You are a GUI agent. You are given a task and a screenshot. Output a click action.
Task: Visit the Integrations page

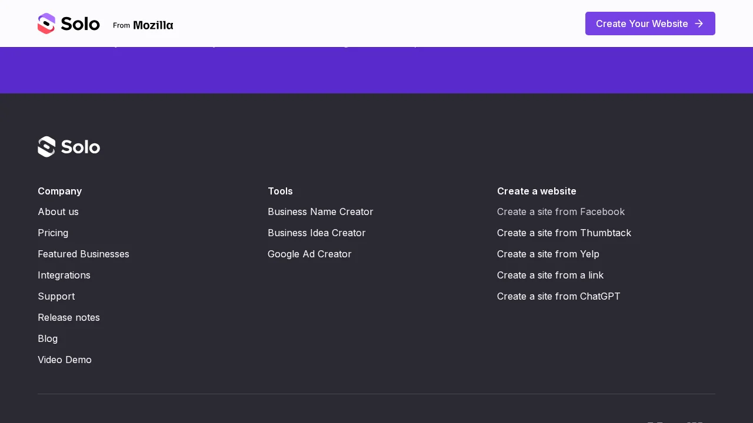click(x=64, y=275)
